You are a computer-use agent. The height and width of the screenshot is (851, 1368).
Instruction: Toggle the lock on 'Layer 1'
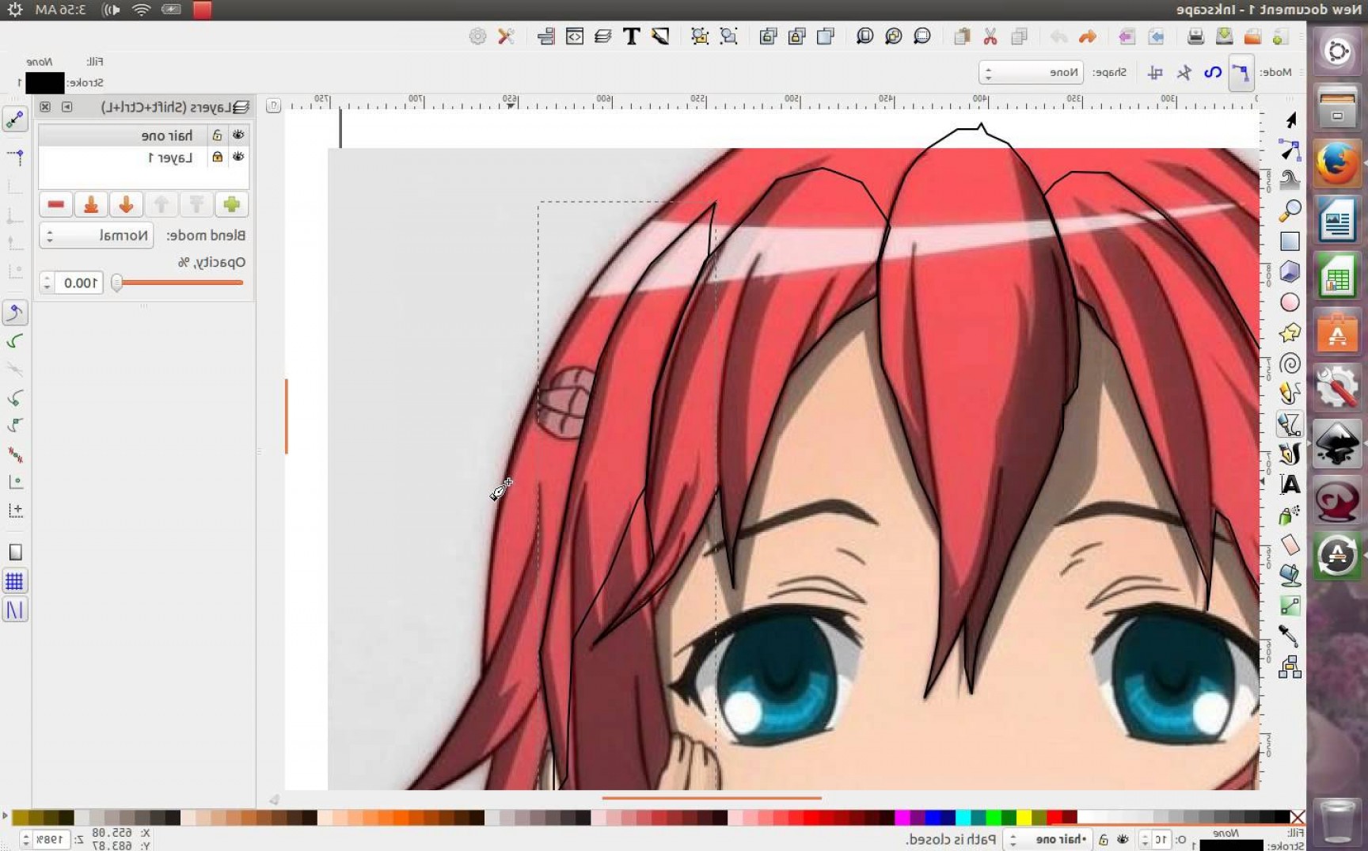(x=217, y=158)
